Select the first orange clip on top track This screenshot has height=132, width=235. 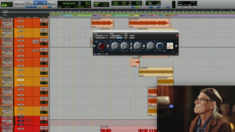click(102, 23)
